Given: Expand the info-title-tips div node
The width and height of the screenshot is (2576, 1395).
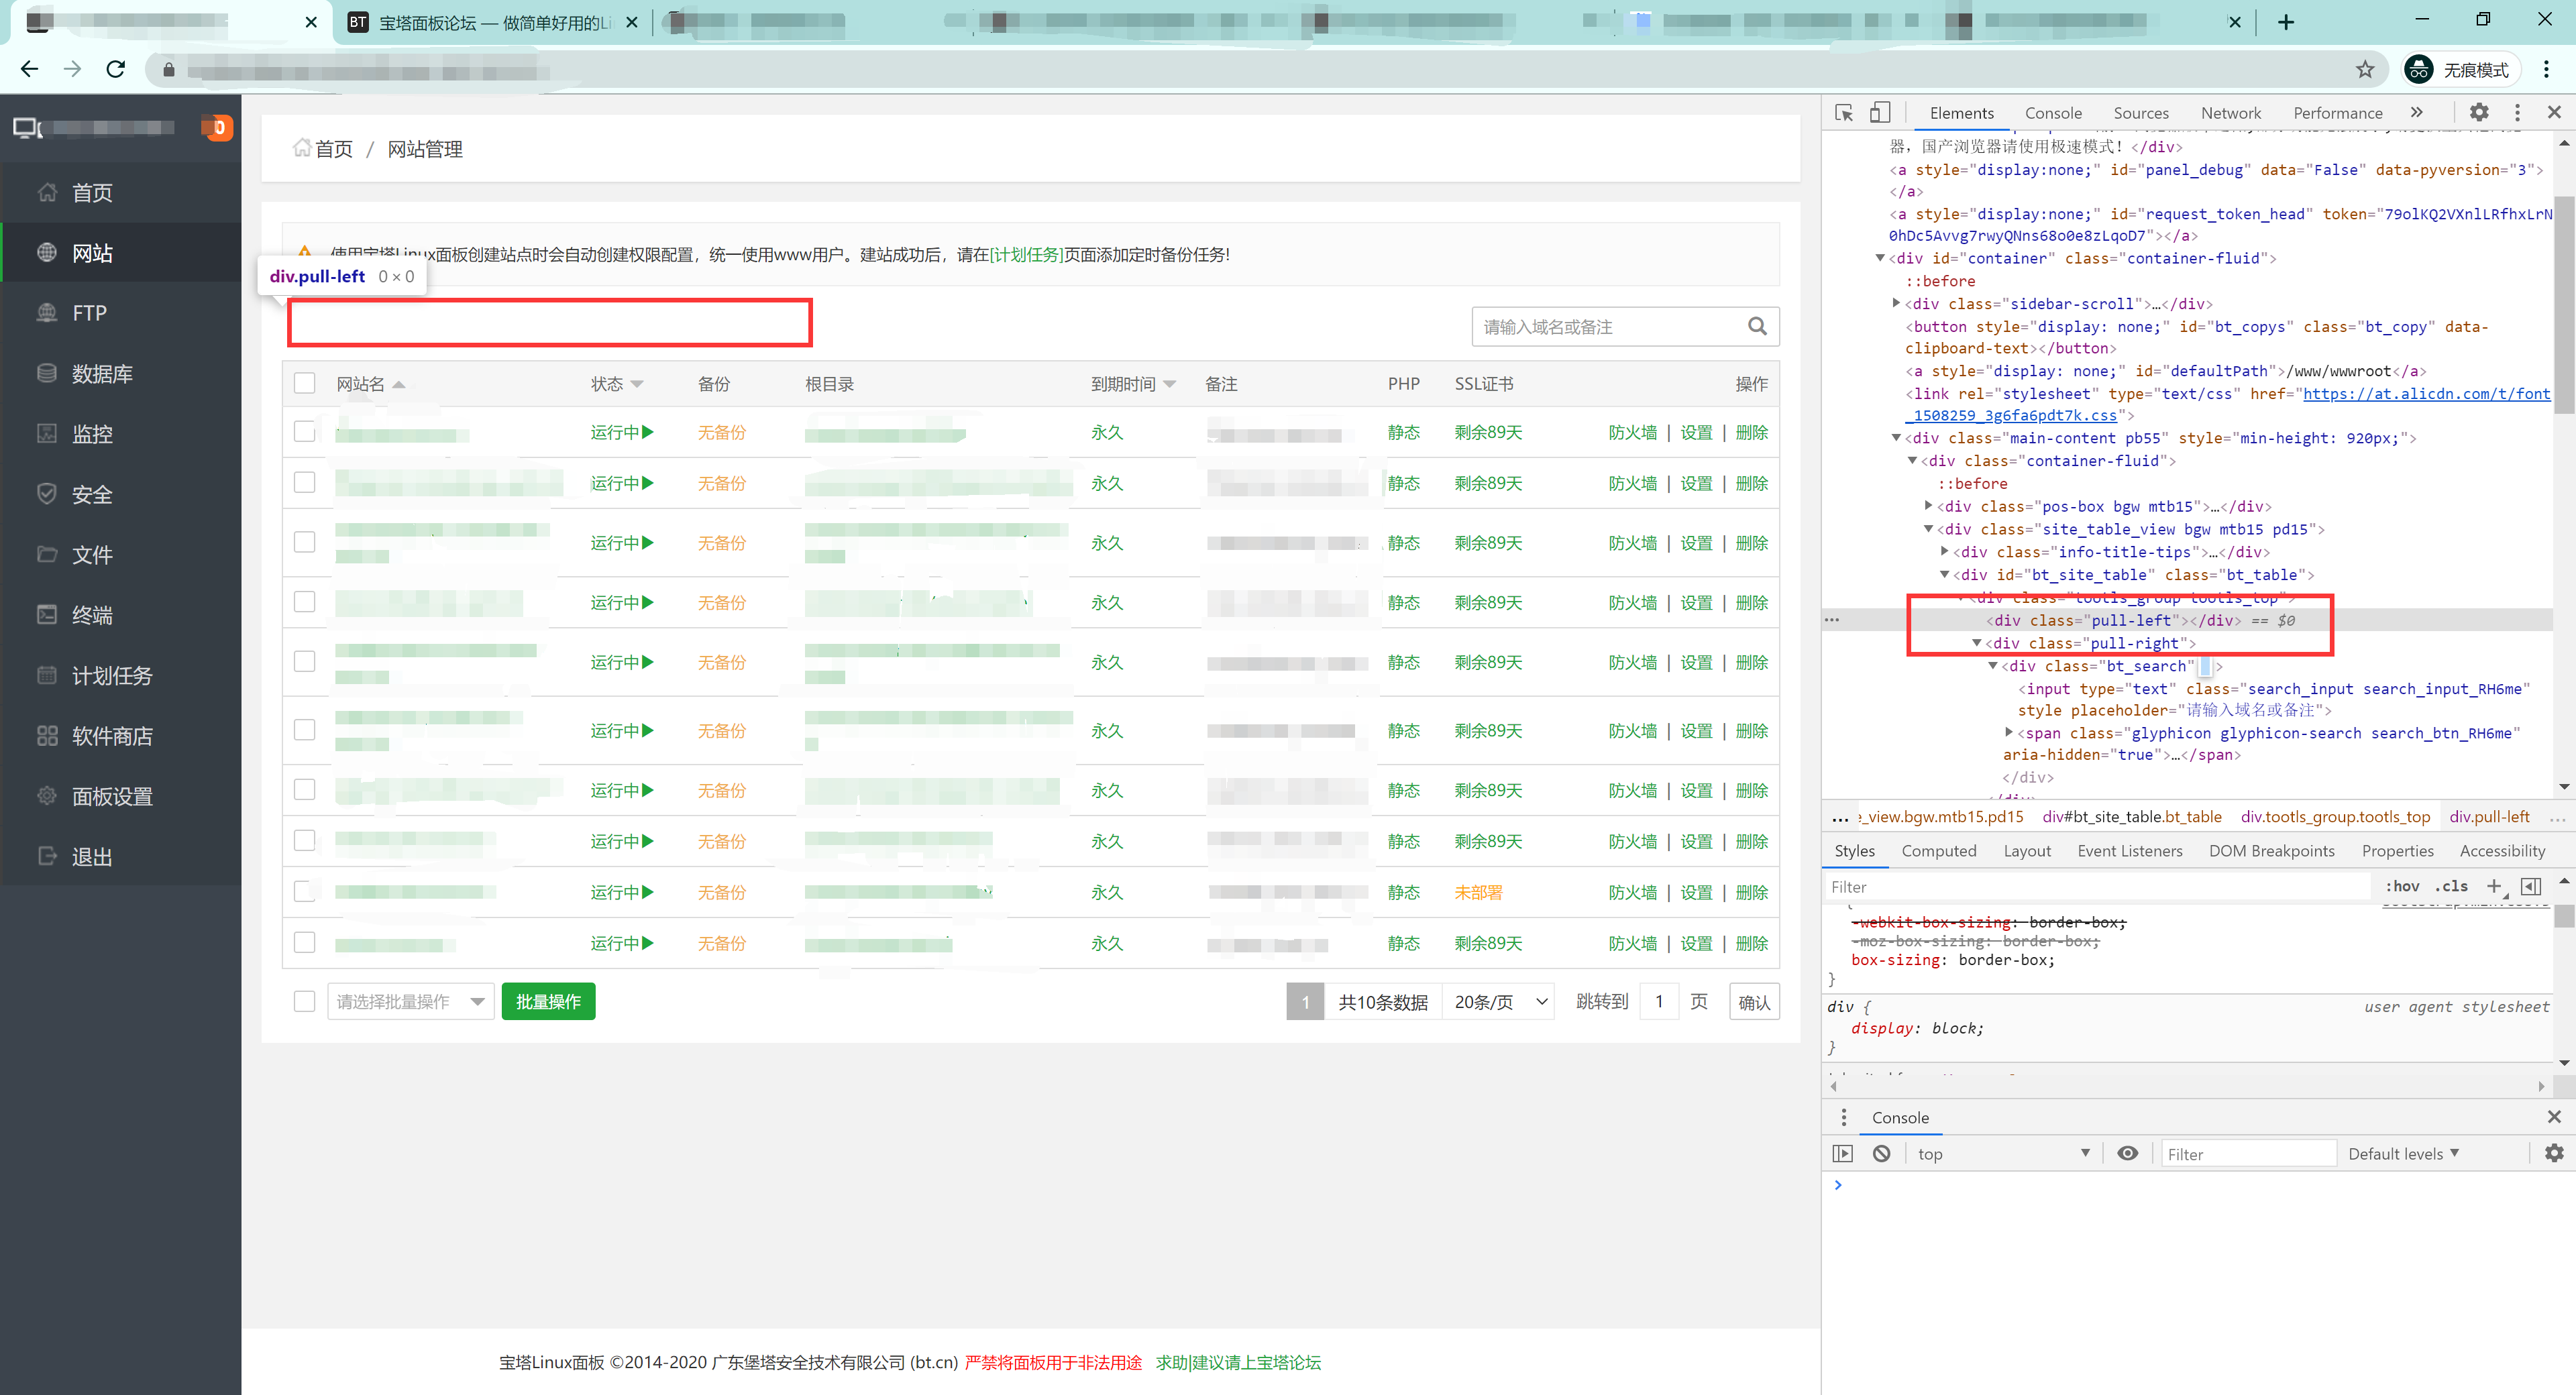Looking at the screenshot, I should pos(1945,552).
